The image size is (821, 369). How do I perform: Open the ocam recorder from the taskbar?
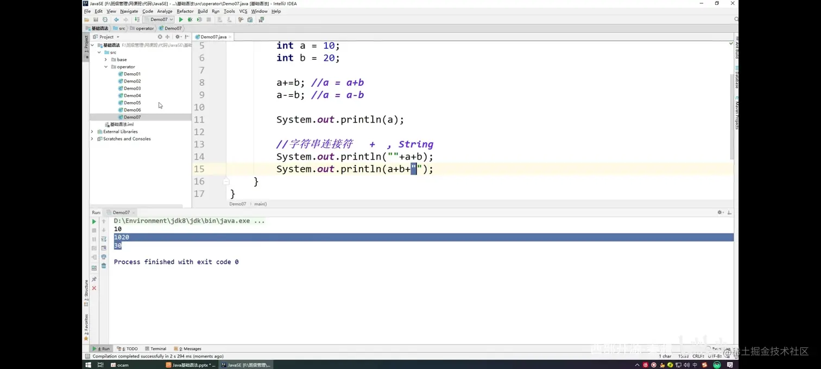pos(120,365)
